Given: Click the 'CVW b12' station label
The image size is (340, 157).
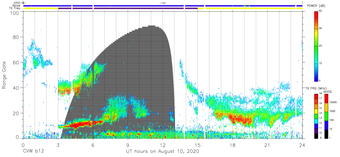Looking at the screenshot, I should pos(33,151).
